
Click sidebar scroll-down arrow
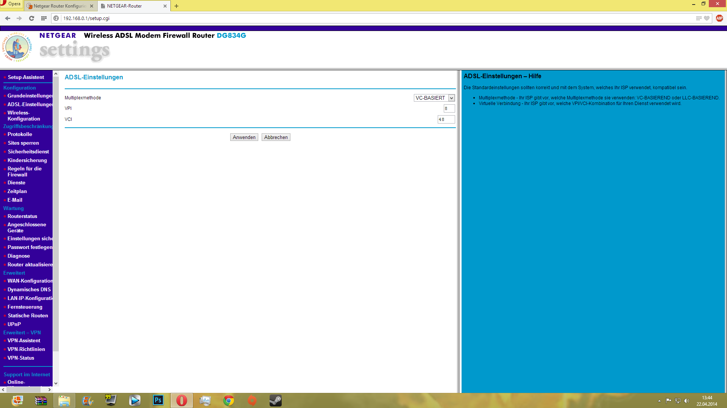pos(56,383)
